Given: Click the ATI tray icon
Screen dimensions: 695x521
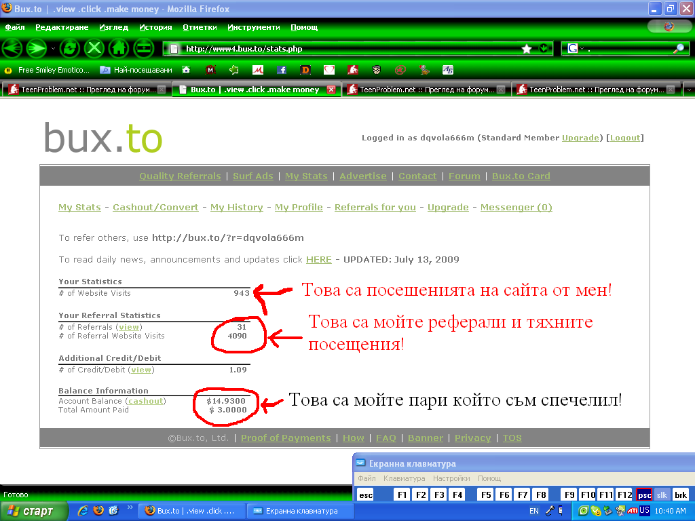Looking at the screenshot, I should click(x=633, y=511).
